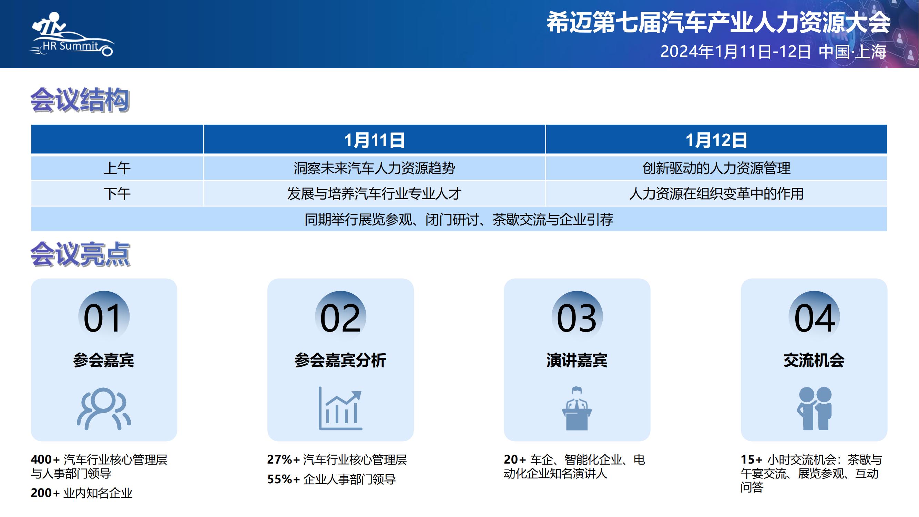Click the two-people icon in card 04
The image size is (919, 517).
(x=815, y=408)
